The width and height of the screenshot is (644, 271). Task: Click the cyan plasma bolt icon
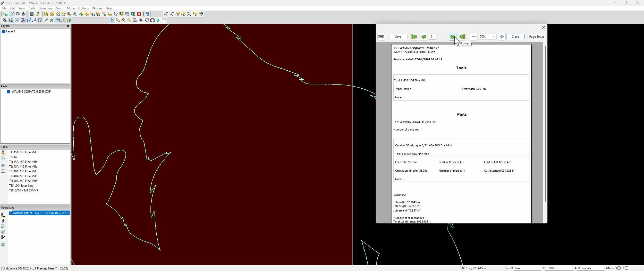pos(158,20)
